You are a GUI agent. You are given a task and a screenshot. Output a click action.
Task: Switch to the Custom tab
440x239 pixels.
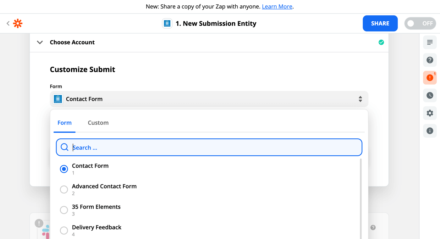98,123
